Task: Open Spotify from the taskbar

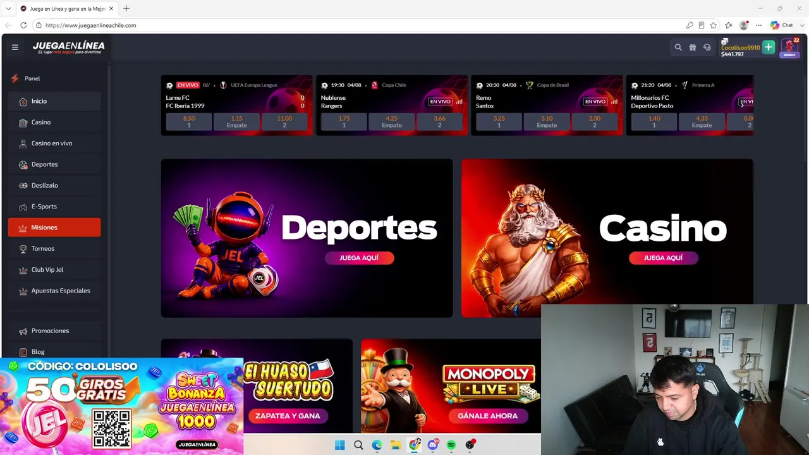Action: [x=451, y=445]
